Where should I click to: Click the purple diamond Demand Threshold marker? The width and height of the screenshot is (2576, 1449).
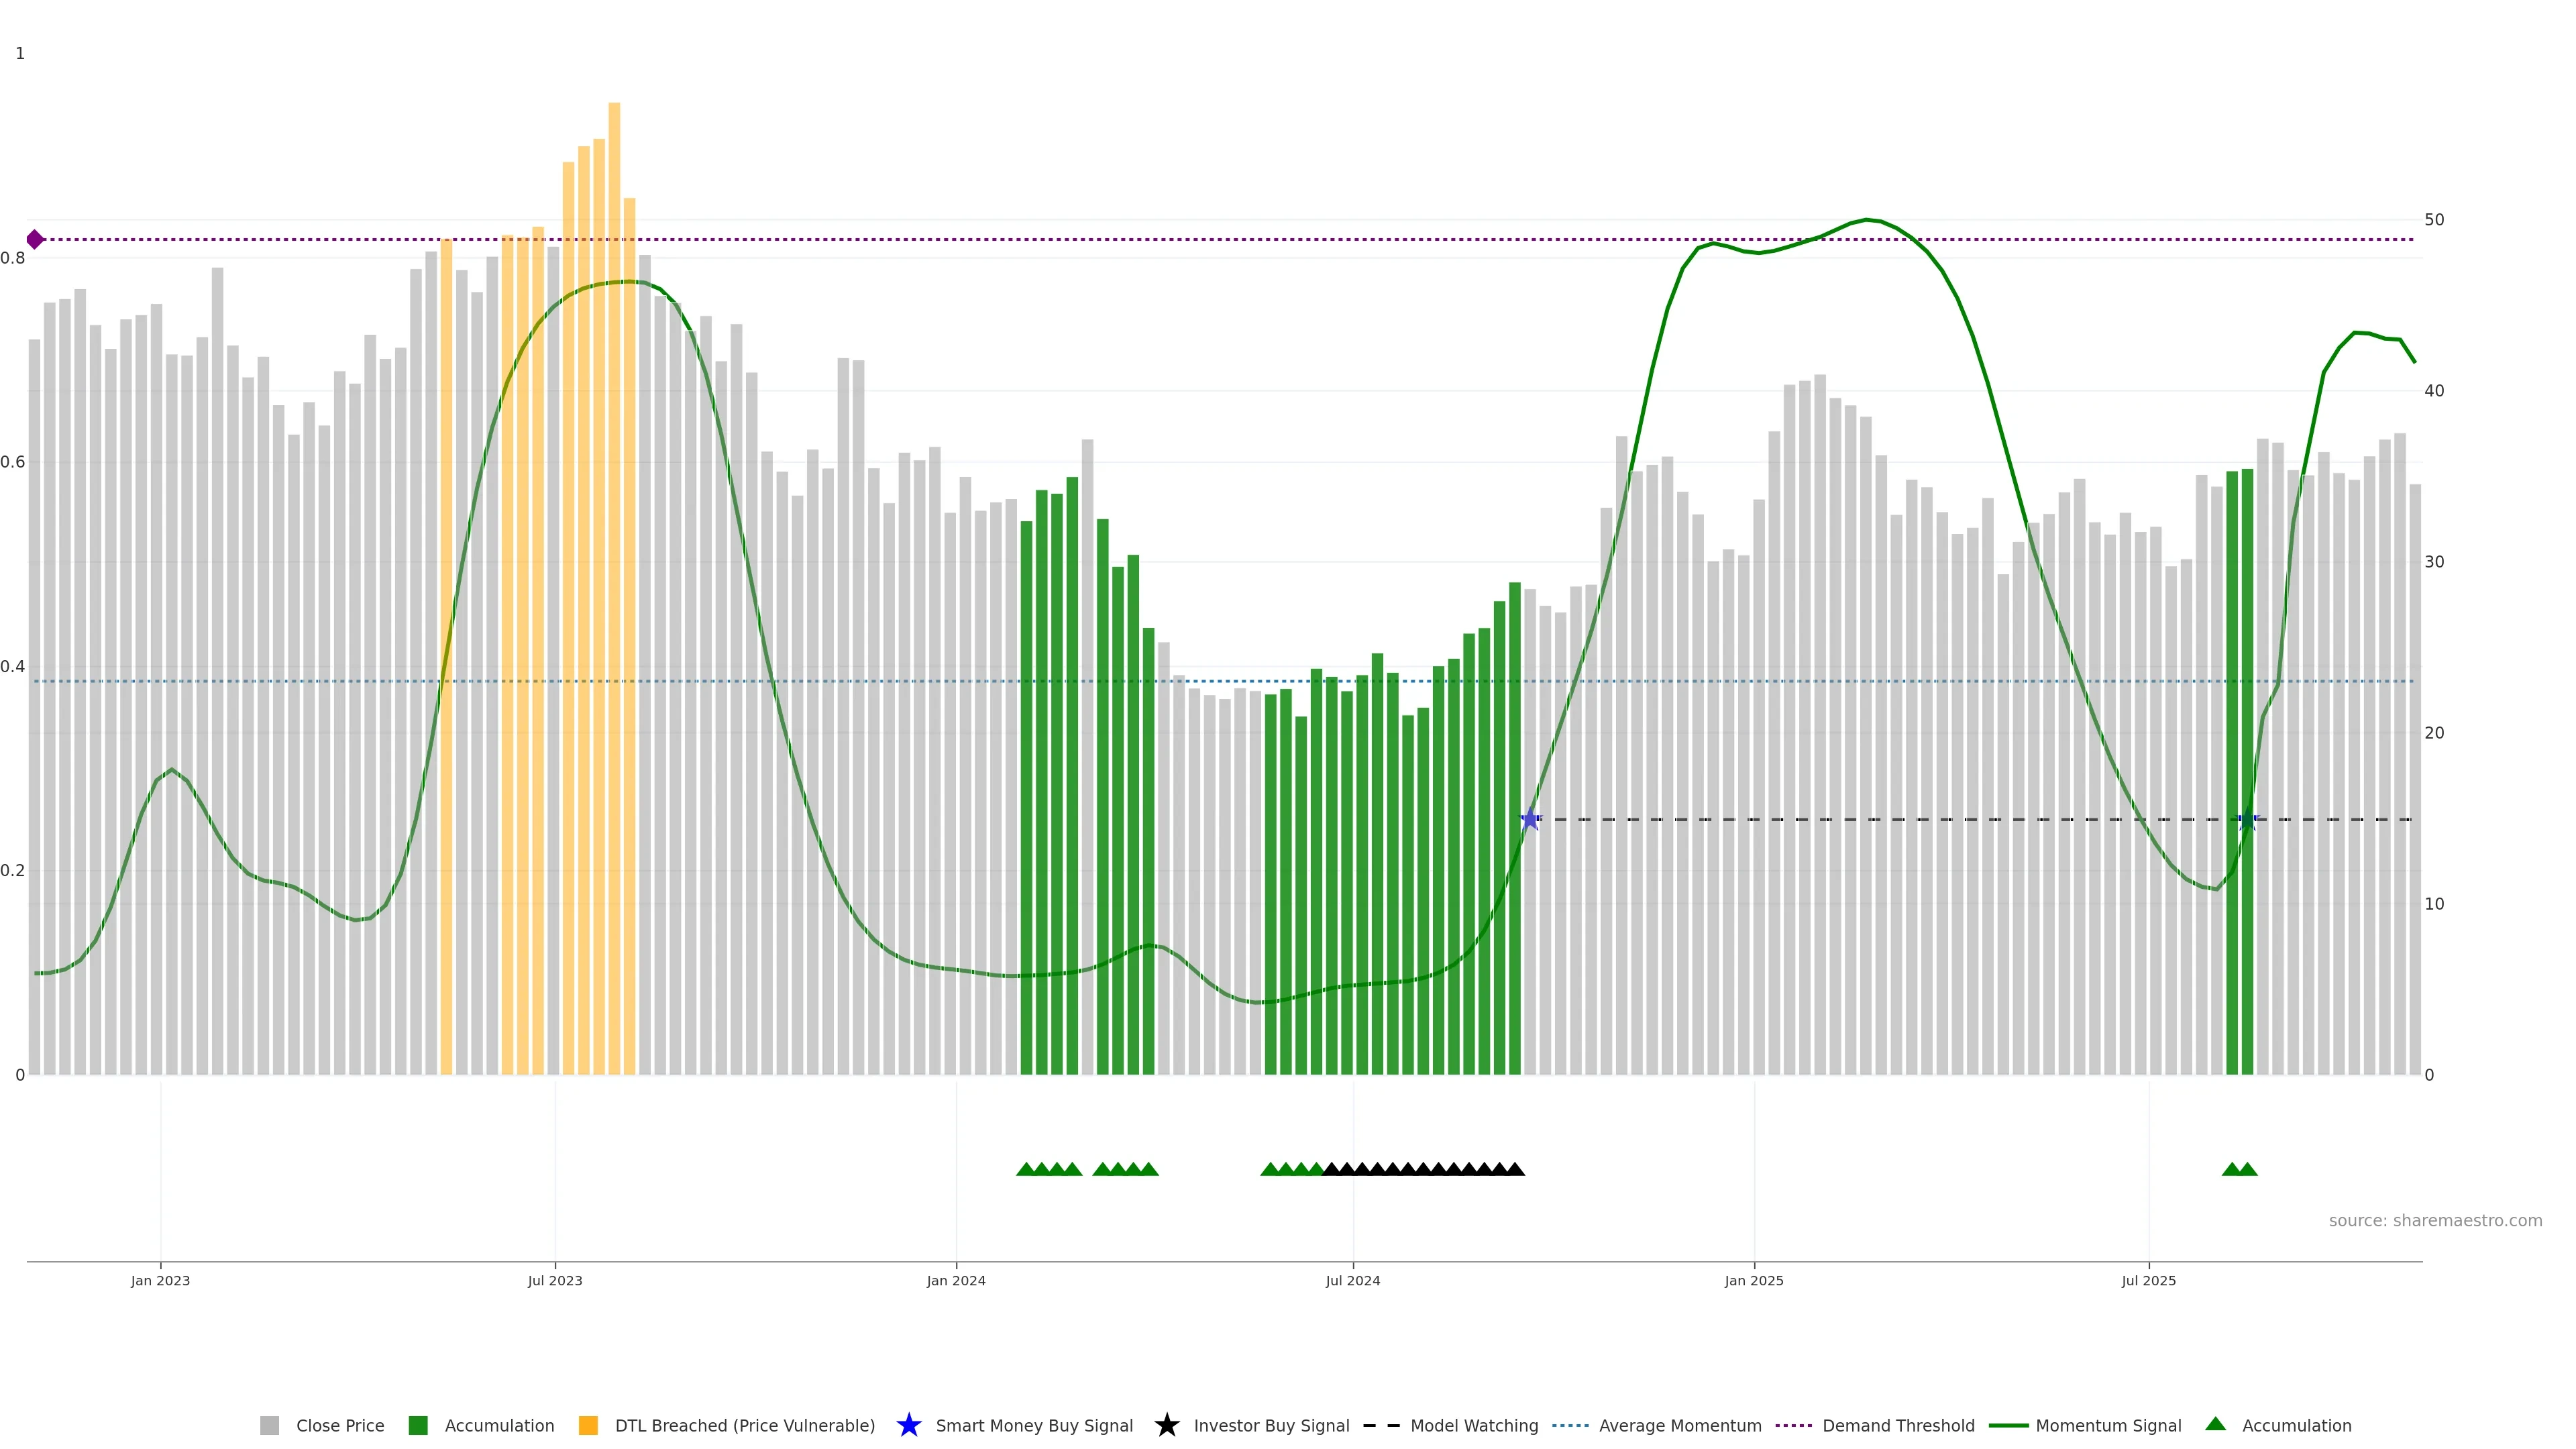[x=35, y=239]
